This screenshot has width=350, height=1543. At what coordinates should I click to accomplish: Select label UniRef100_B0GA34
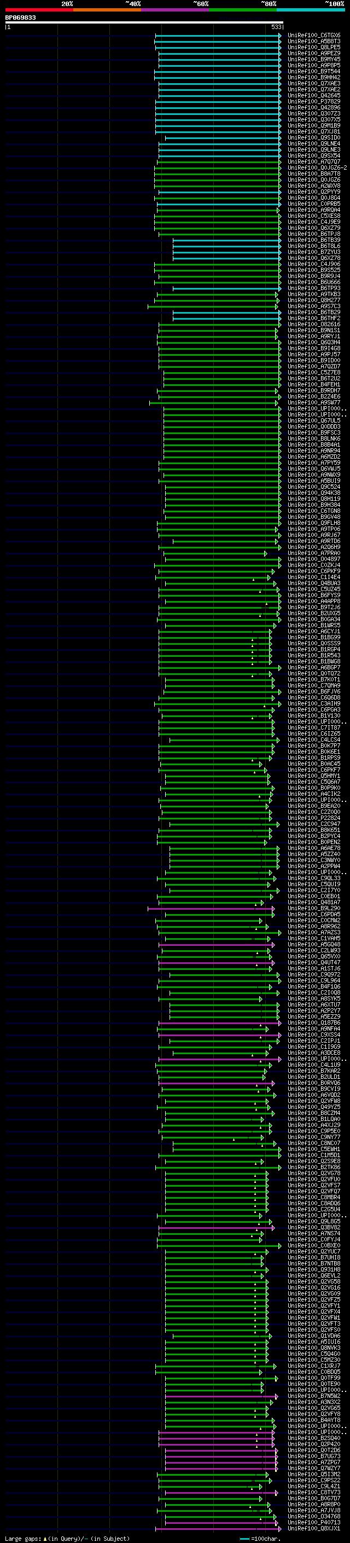point(314,620)
